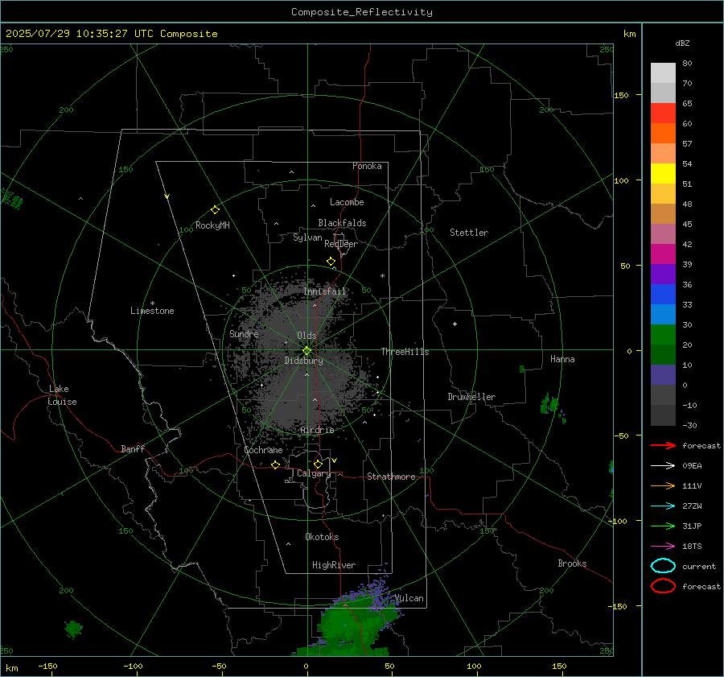Click the Banff town label
The width and height of the screenshot is (724, 677).
point(133,448)
